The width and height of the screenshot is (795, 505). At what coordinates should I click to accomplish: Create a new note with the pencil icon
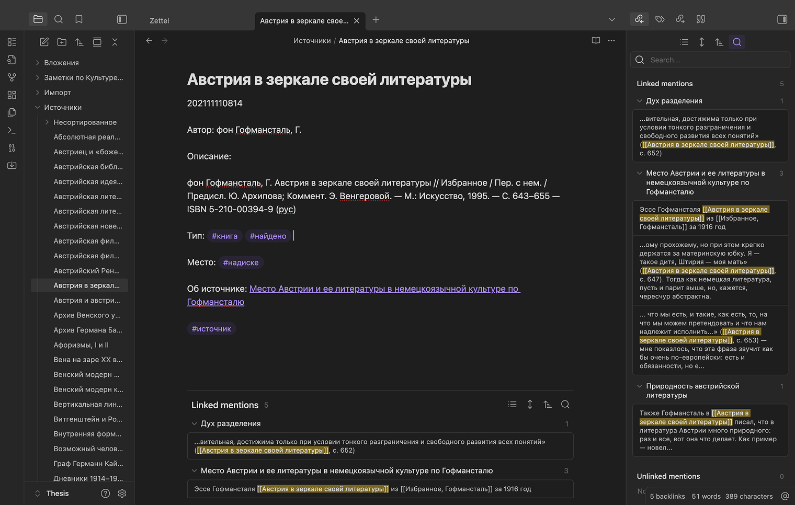pos(44,42)
